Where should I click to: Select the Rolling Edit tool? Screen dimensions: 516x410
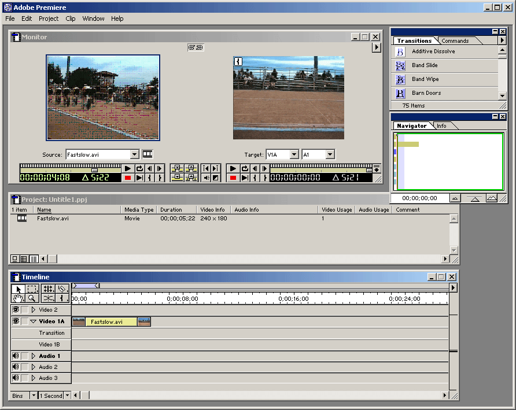48,289
